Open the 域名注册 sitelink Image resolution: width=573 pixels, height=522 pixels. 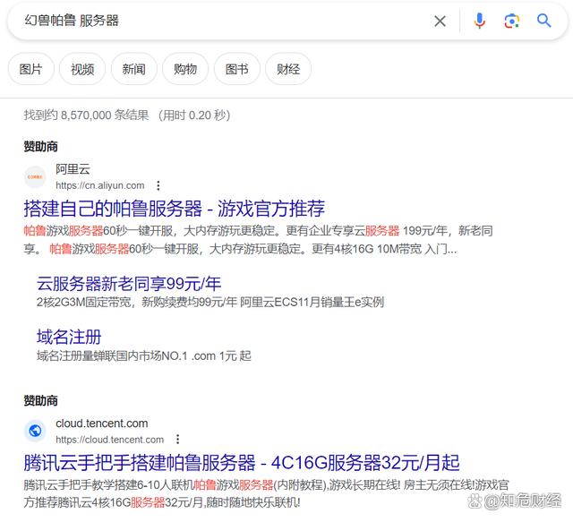tap(69, 337)
